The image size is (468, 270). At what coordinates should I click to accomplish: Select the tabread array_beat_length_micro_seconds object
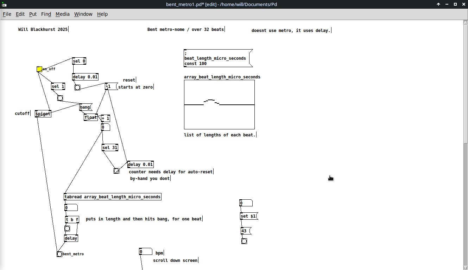[113, 197]
